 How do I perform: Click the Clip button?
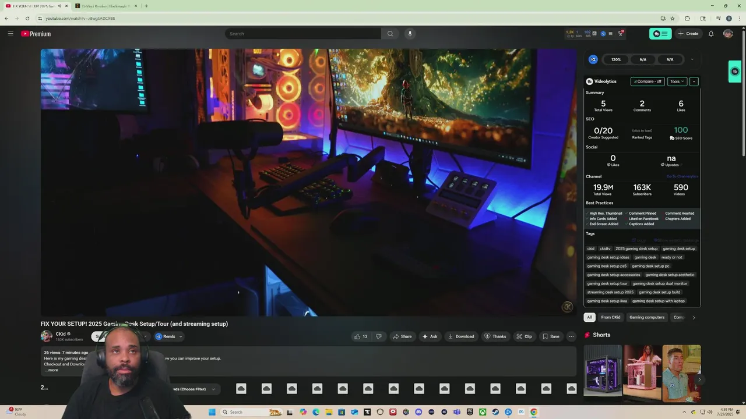point(524,336)
